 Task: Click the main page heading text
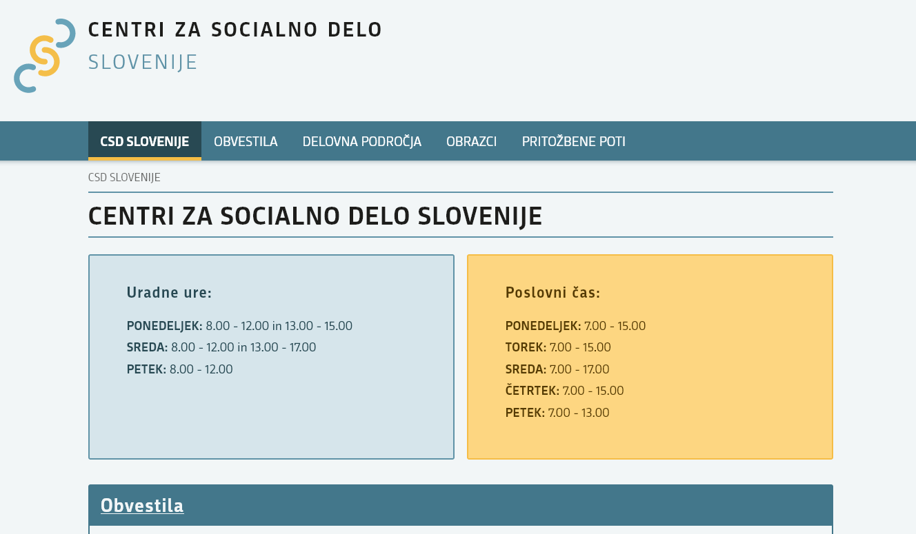(315, 216)
